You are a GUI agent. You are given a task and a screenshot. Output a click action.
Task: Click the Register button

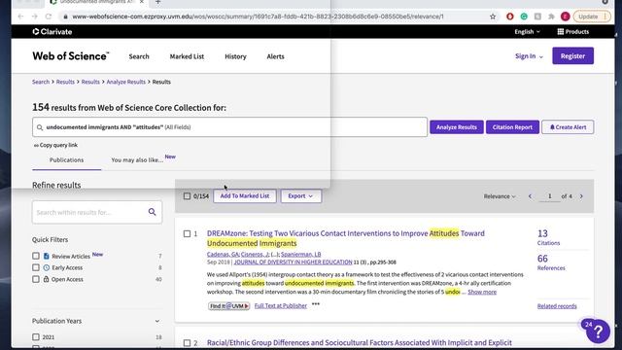[572, 56]
